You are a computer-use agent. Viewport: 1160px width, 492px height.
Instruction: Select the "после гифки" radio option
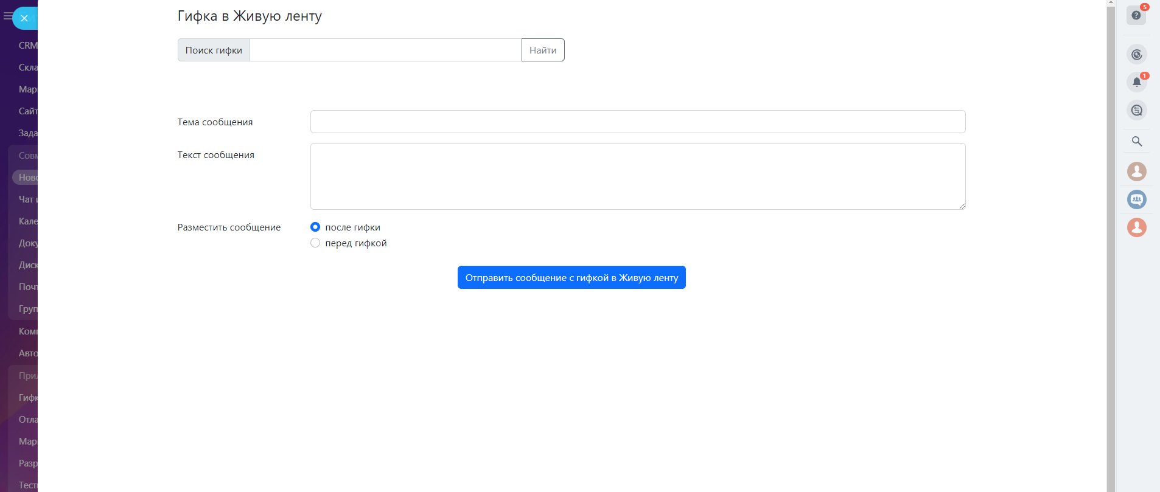315,227
